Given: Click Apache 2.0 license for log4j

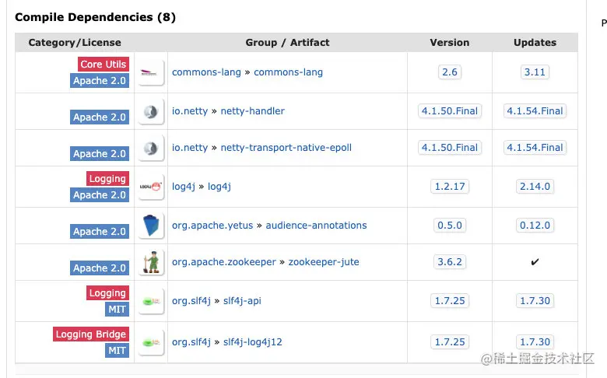Looking at the screenshot, I should tap(100, 195).
